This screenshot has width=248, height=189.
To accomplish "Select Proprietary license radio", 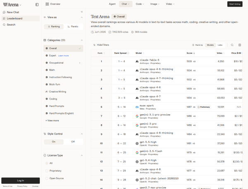I will (x=47, y=171).
